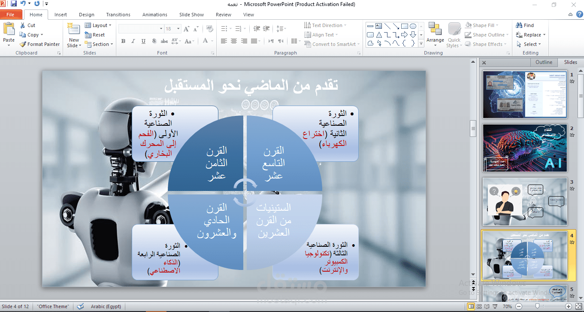Save the presentation from Quick Access toolbar
Viewport: 584px width, 312px height.
[x=14, y=4]
